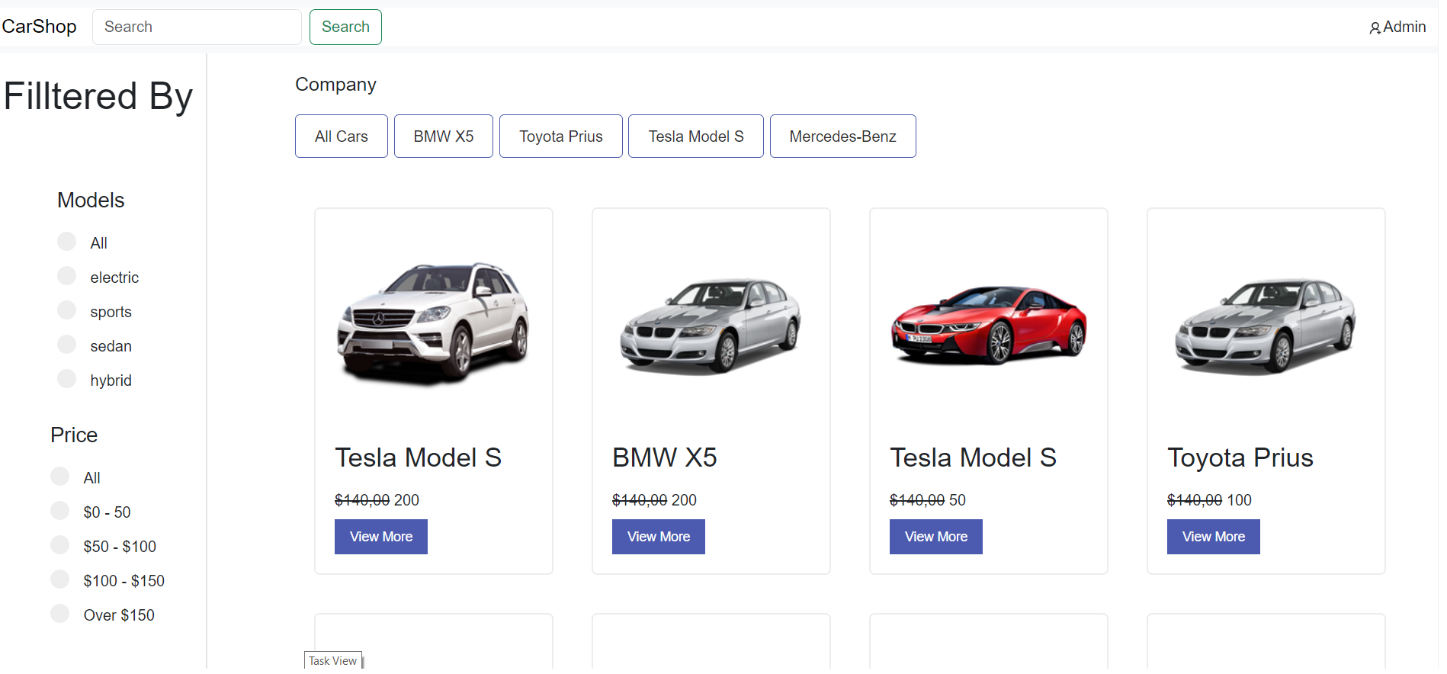Image resolution: width=1447 pixels, height=674 pixels.
Task: Open the CarShop home logo link
Action: pyautogui.click(x=39, y=27)
